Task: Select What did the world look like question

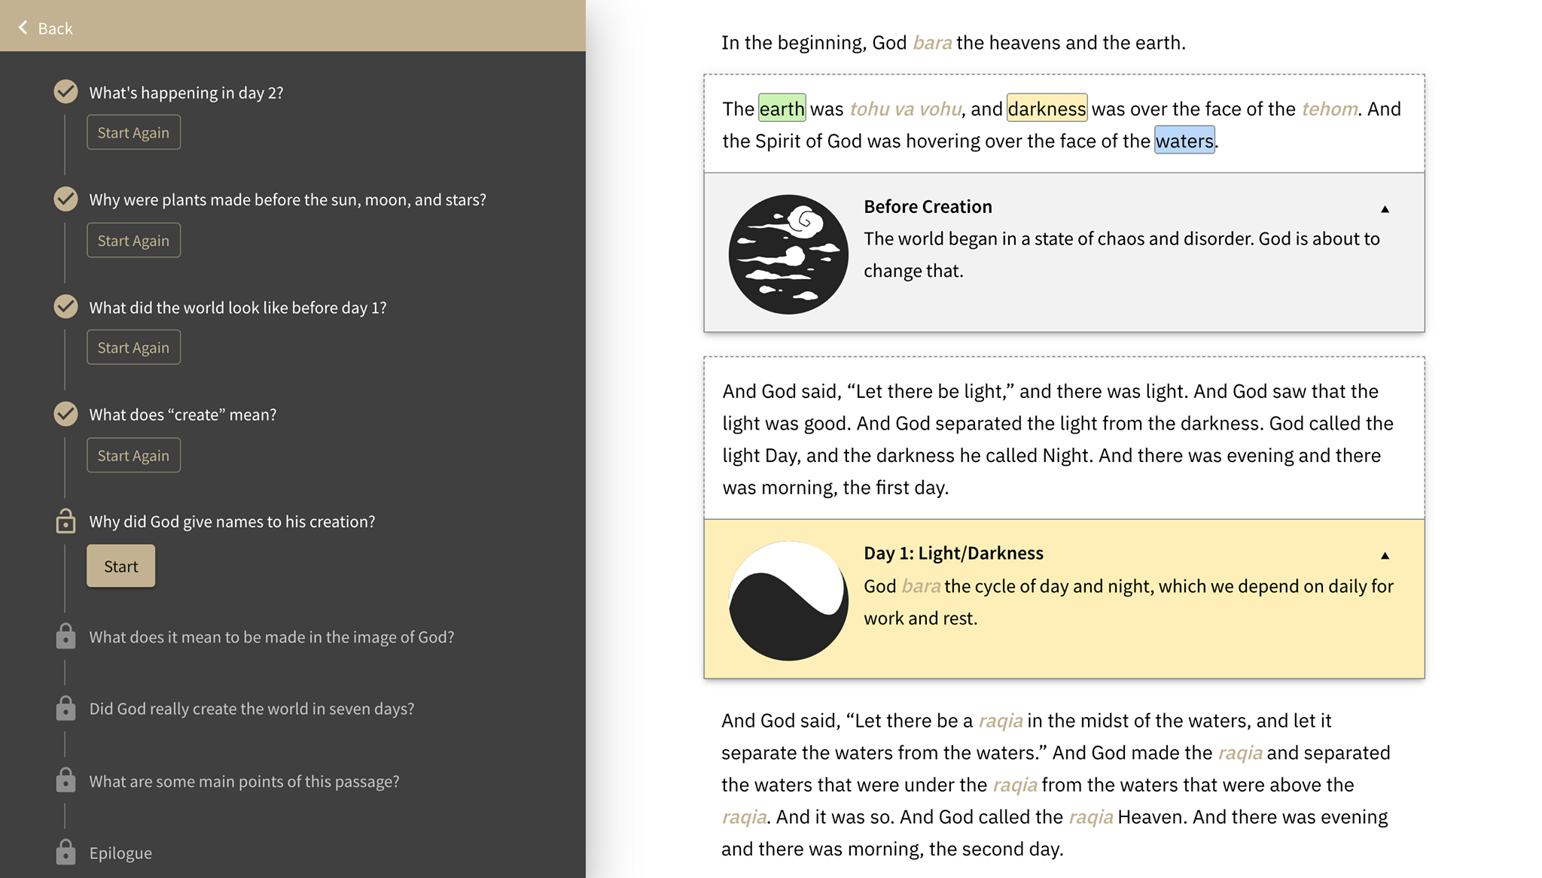Action: tap(237, 308)
